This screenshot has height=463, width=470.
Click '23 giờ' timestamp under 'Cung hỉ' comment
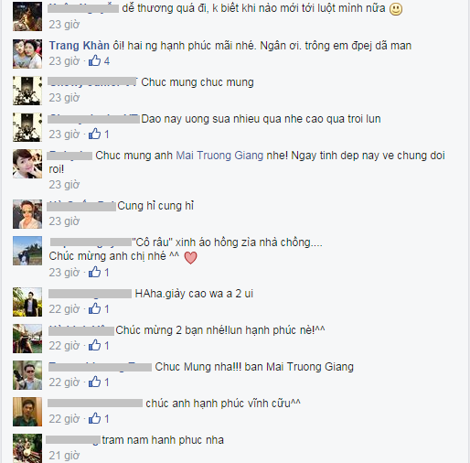click(x=64, y=221)
